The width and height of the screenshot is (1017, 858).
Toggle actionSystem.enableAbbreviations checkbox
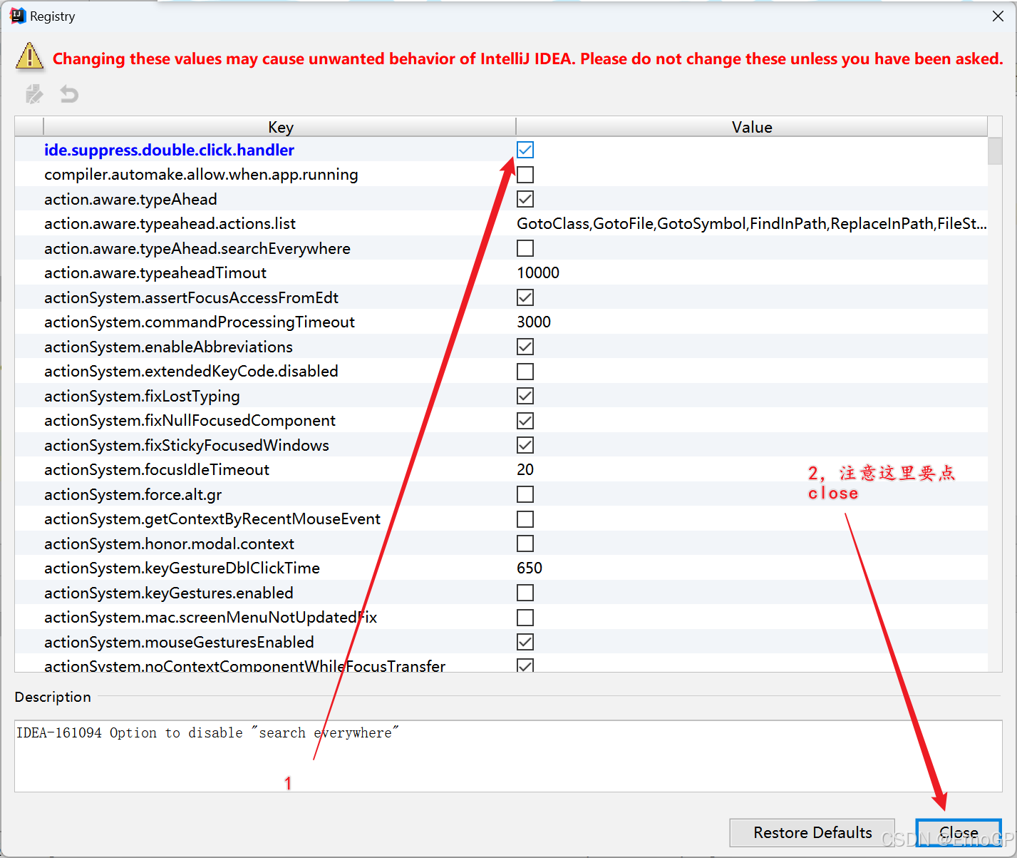[525, 347]
